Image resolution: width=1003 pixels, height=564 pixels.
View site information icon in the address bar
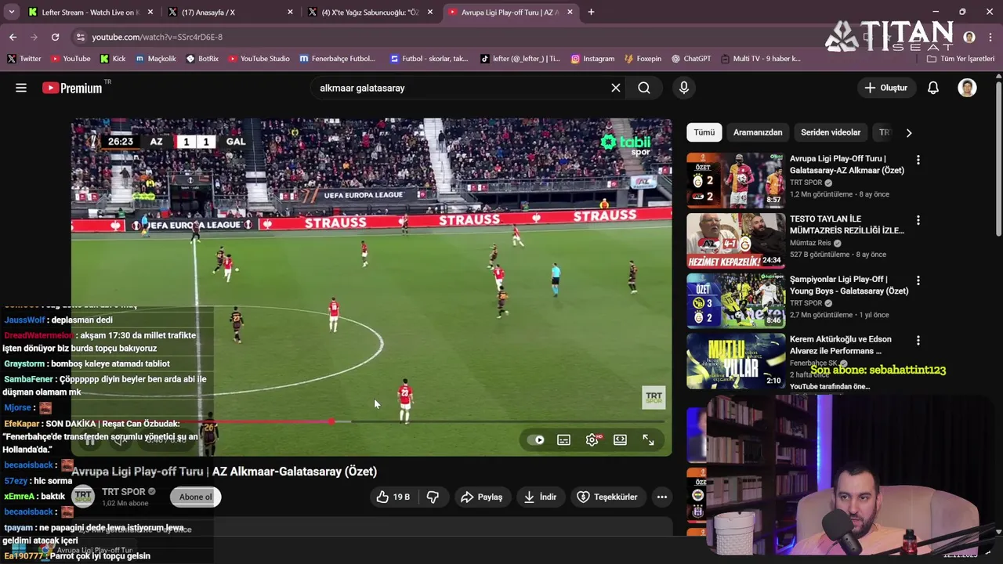pos(80,37)
